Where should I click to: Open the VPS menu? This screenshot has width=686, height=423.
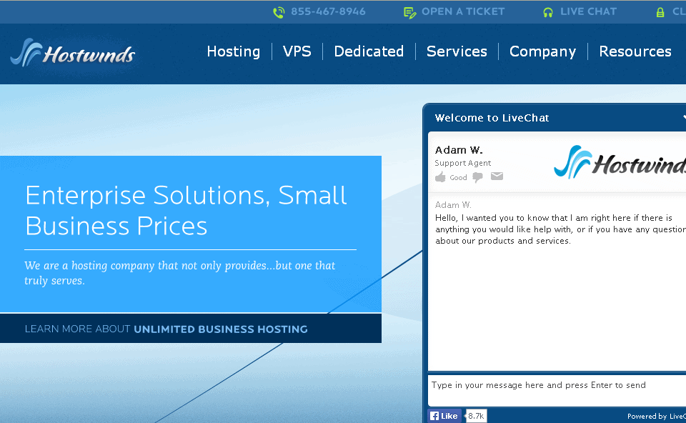tap(297, 51)
